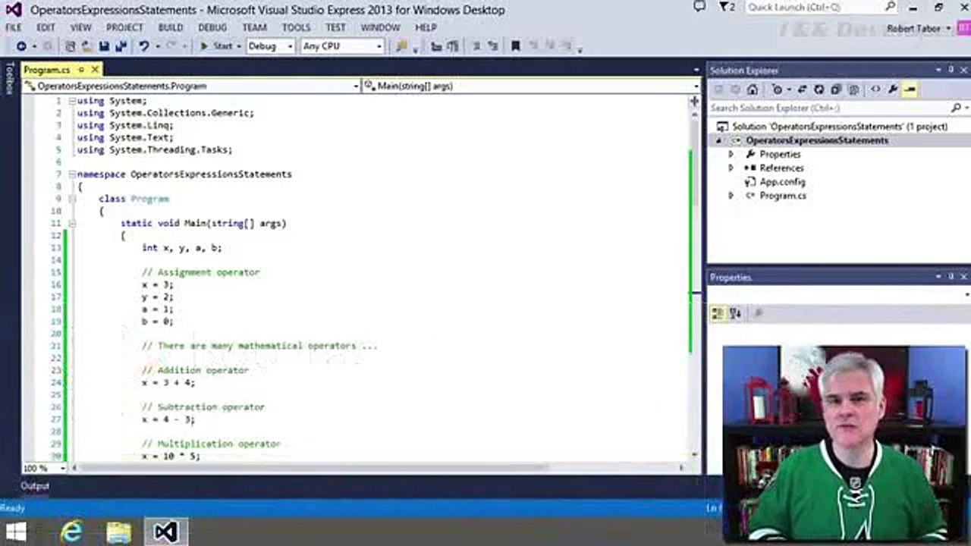Click the Start debugging button

point(217,46)
